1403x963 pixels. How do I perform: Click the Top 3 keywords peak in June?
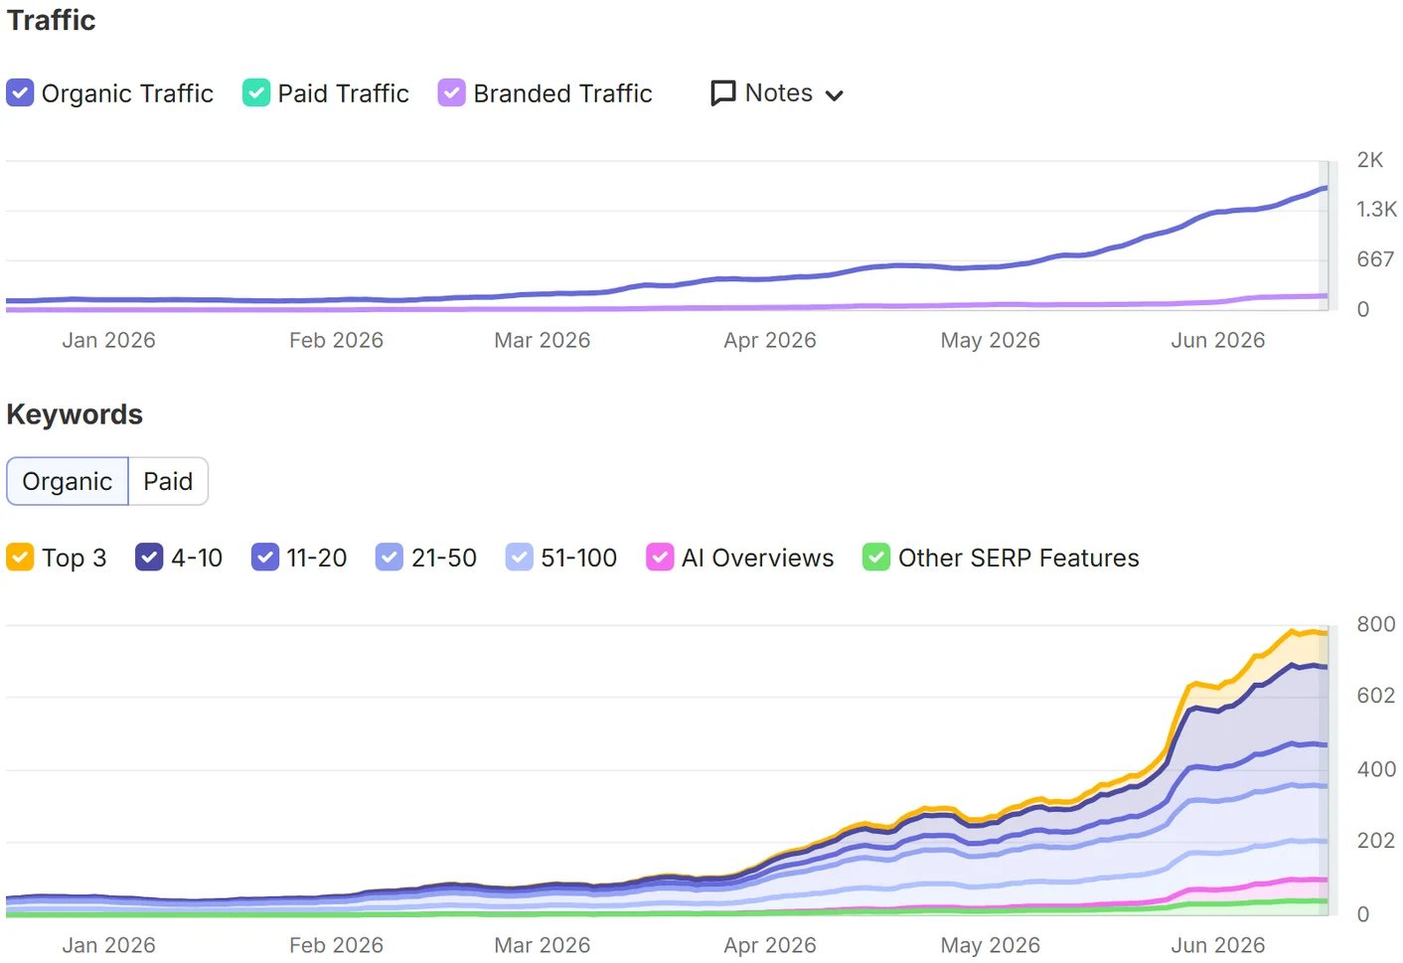coord(1294,630)
